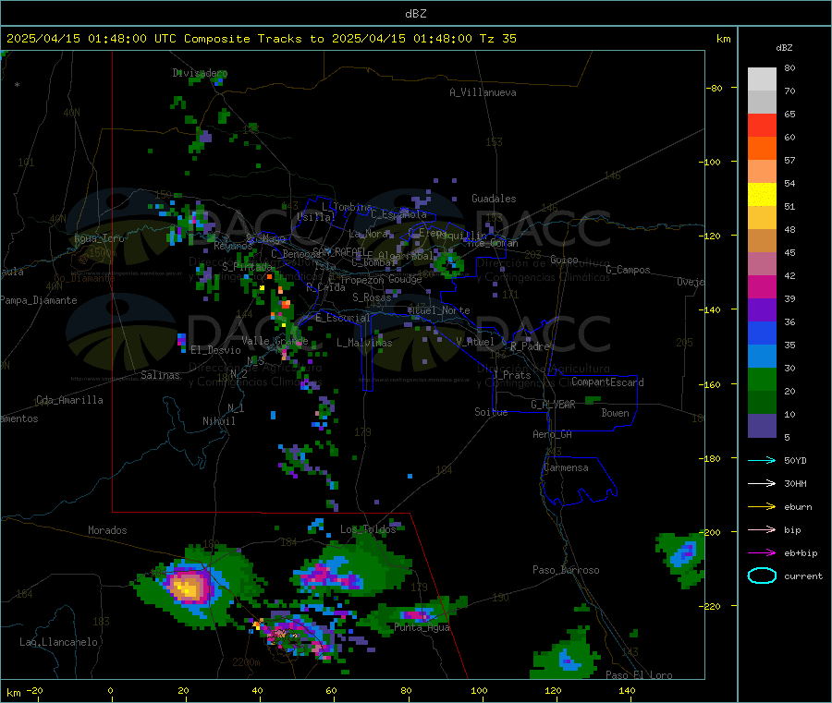Click the Punta_Agua label

[422, 627]
